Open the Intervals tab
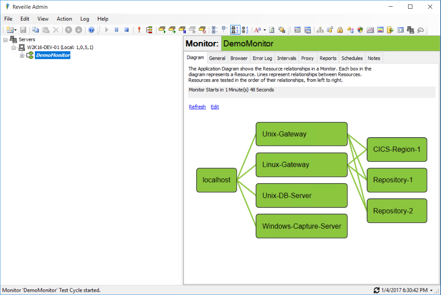Image resolution: width=441 pixels, height=295 pixels. coord(287,58)
